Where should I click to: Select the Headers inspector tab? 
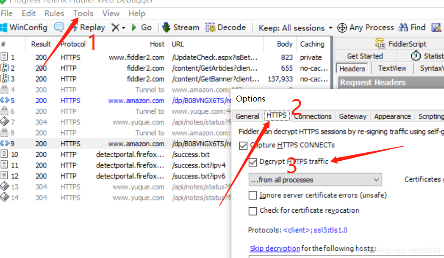[352, 69]
